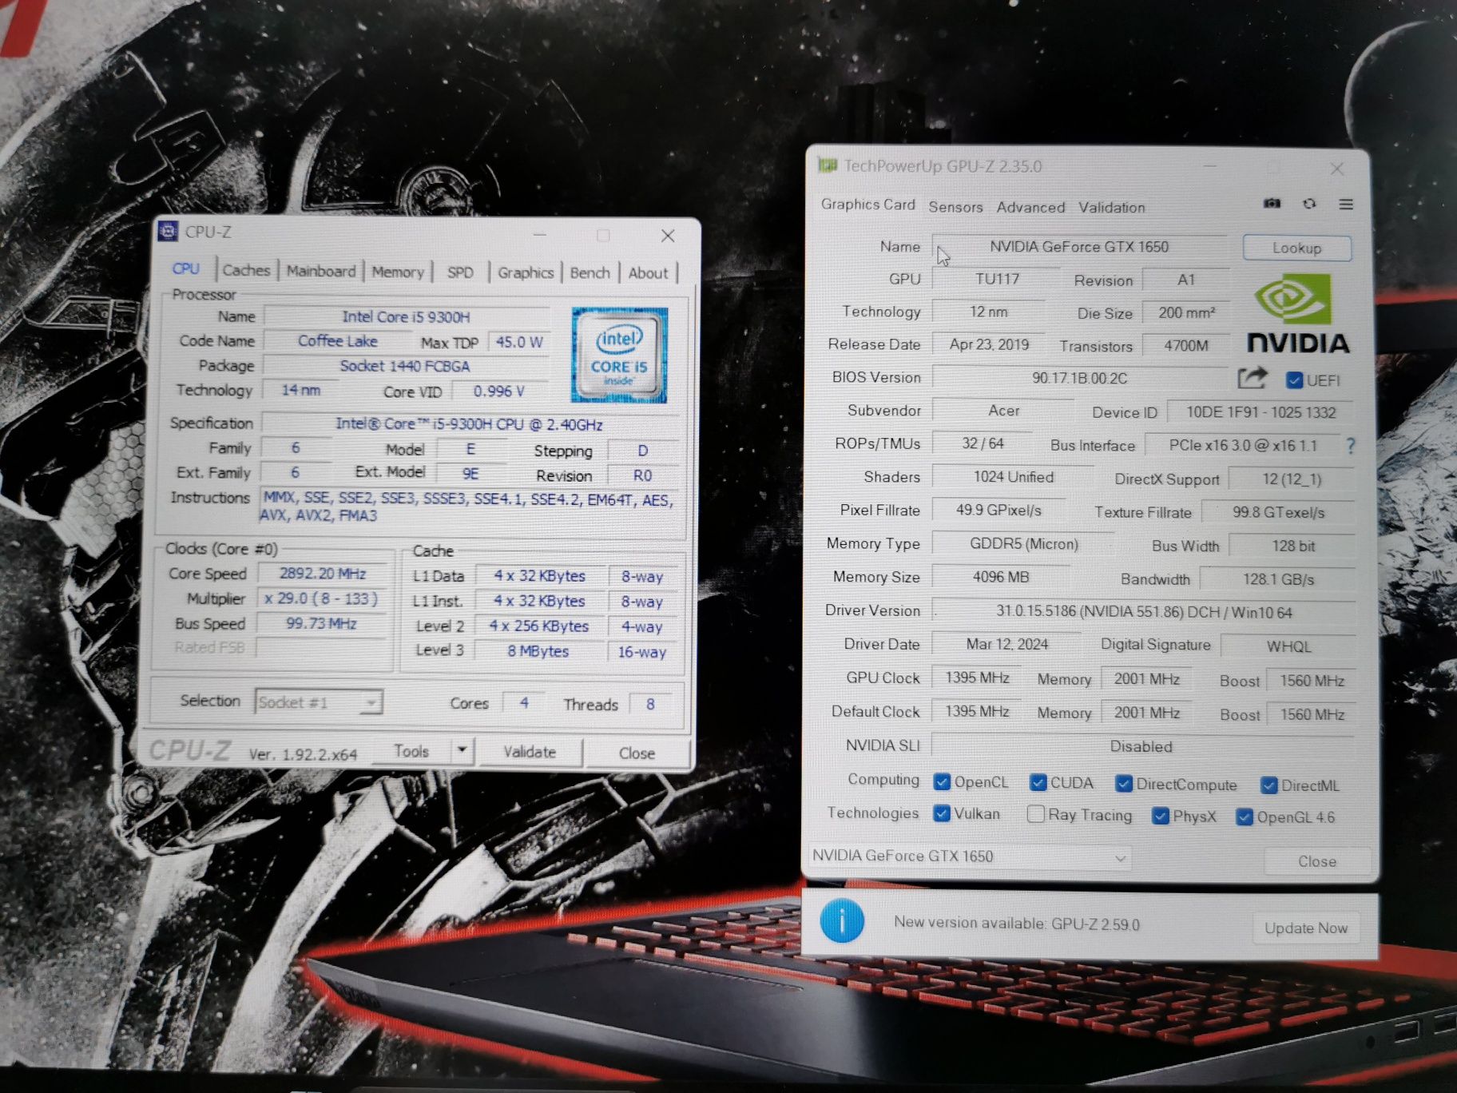This screenshot has height=1093, width=1457.
Task: Select the SPD tab
Action: [460, 272]
